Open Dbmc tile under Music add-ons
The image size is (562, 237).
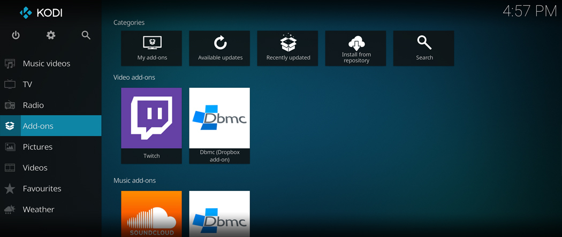tap(219, 214)
